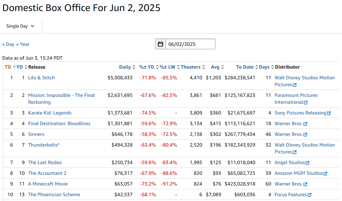Open The Last Rodeo release link
The width and height of the screenshot is (342, 201).
[45, 162]
